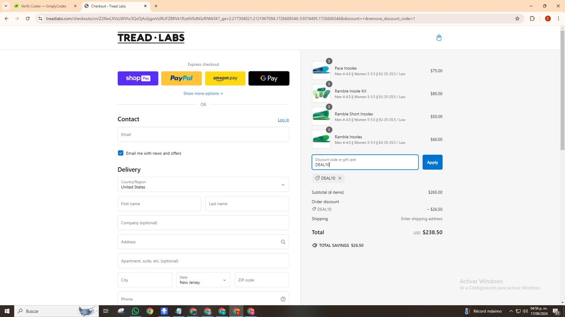Click the TOTAL SAVINGS $26.50 text

pyautogui.click(x=341, y=245)
